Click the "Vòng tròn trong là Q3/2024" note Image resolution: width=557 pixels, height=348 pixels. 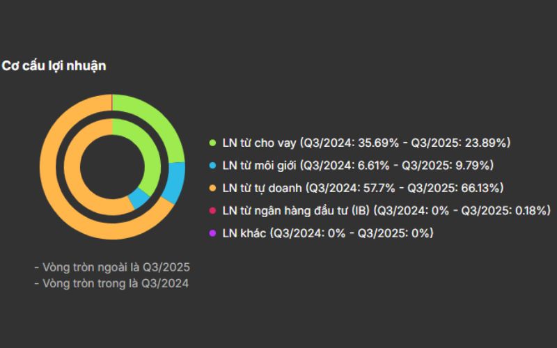(111, 283)
